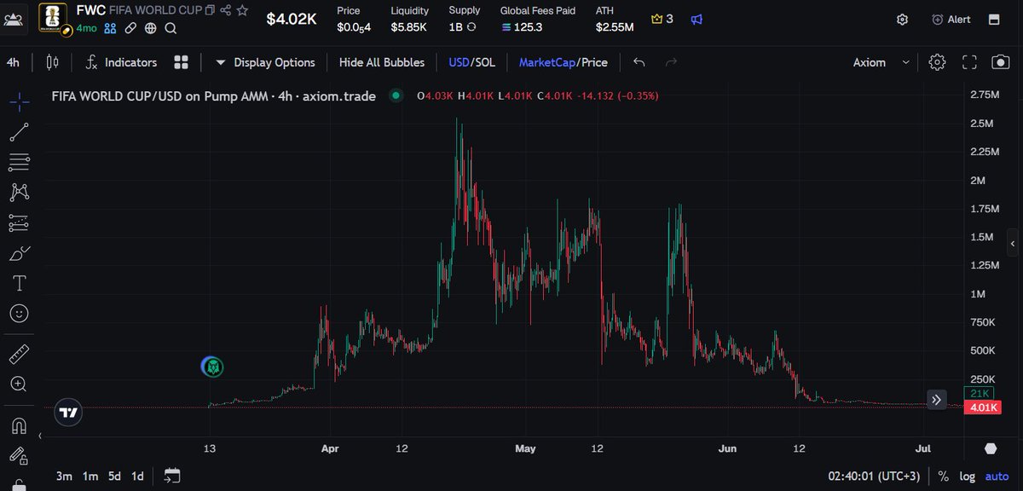Image resolution: width=1023 pixels, height=491 pixels.
Task: Expand the Display Options dropdown
Action: (x=264, y=62)
